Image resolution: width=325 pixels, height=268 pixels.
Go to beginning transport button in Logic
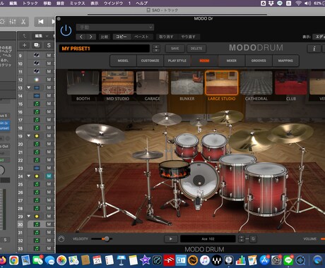(41, 22)
